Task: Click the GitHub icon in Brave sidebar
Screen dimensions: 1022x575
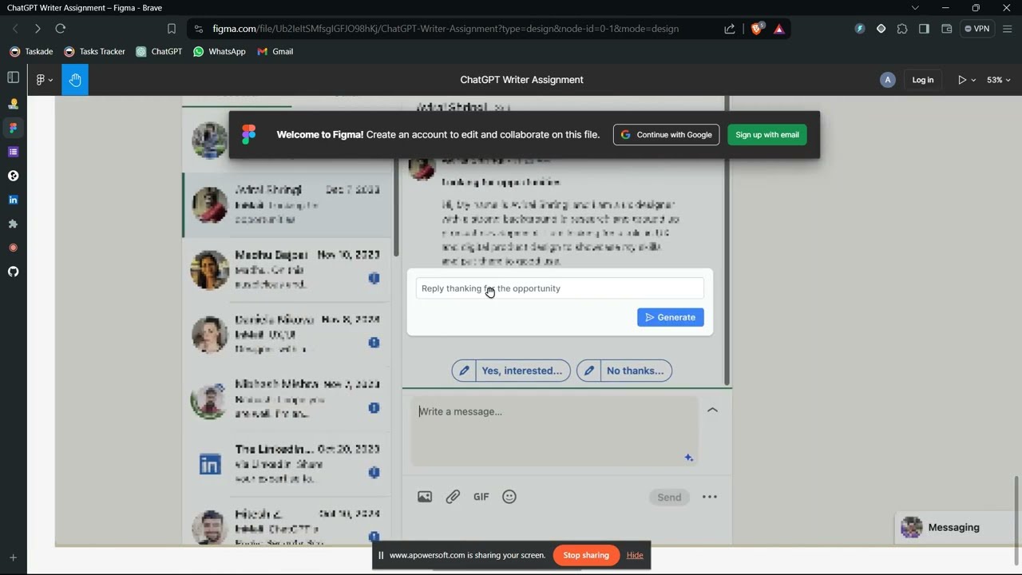Action: (x=13, y=272)
